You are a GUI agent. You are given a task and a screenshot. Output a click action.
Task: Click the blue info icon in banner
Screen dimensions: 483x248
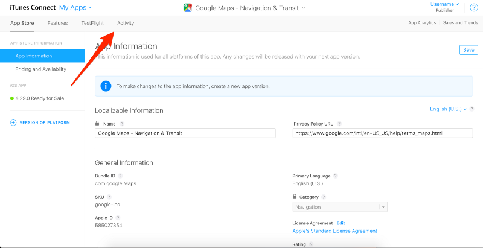[x=106, y=86]
